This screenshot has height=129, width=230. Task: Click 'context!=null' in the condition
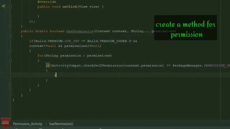42,46
